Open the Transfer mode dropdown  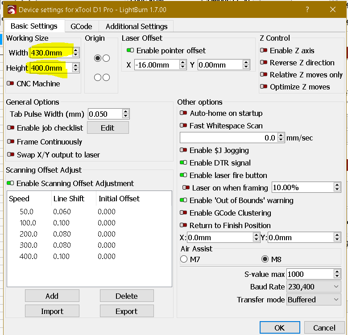click(x=314, y=300)
